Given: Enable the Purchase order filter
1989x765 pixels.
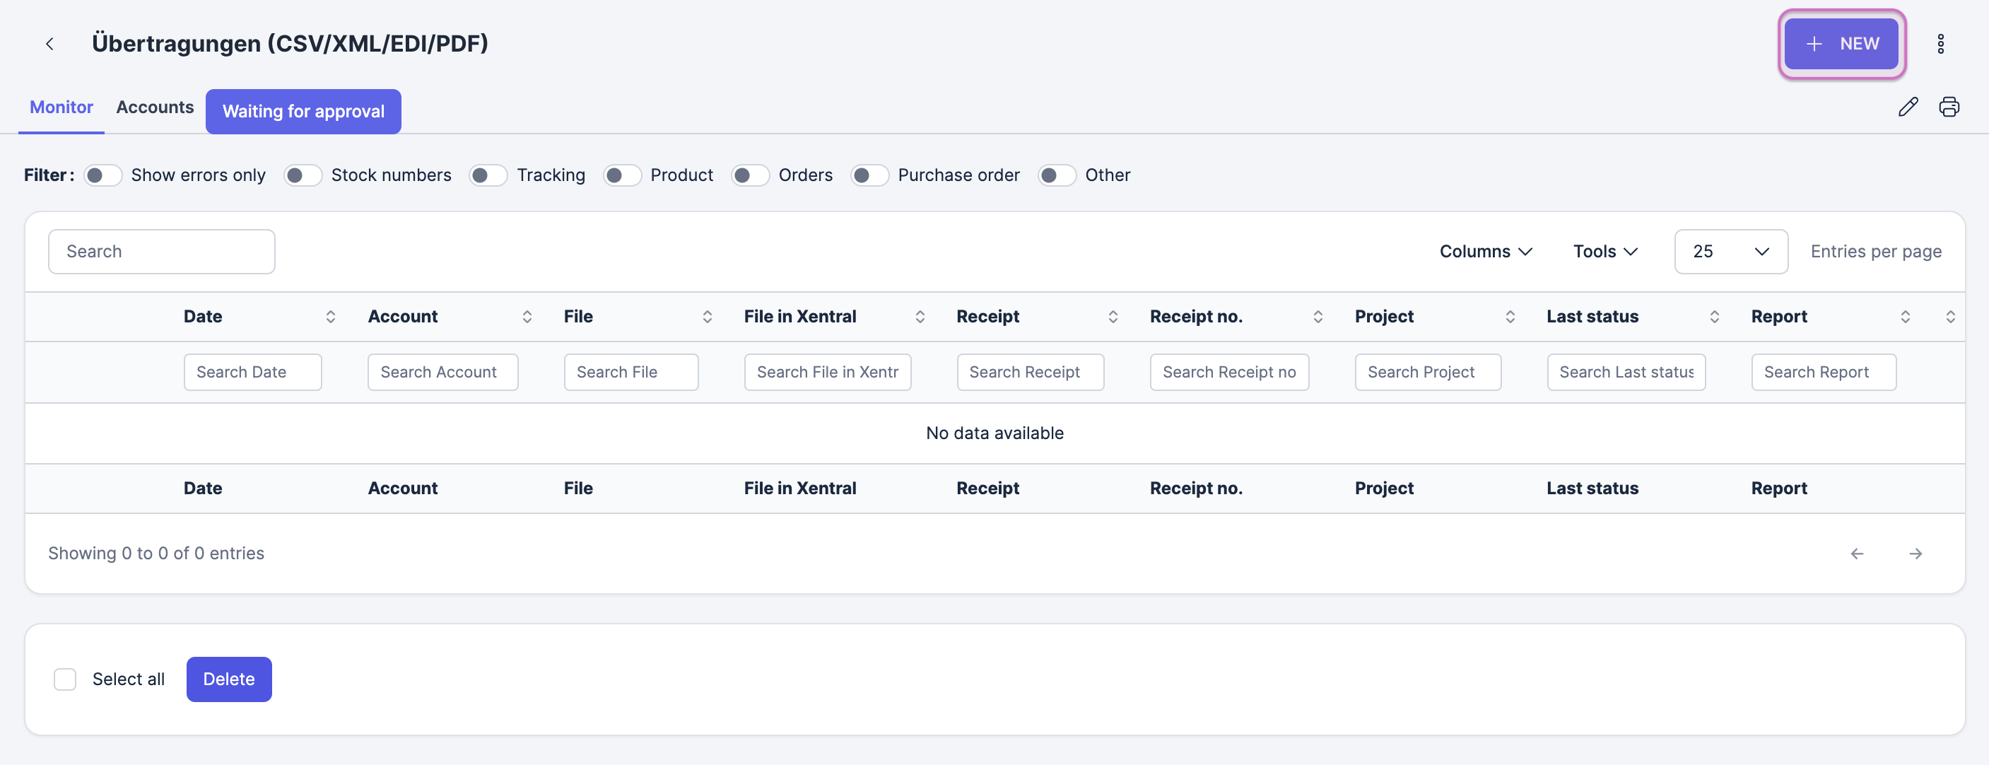Looking at the screenshot, I should click(x=869, y=175).
